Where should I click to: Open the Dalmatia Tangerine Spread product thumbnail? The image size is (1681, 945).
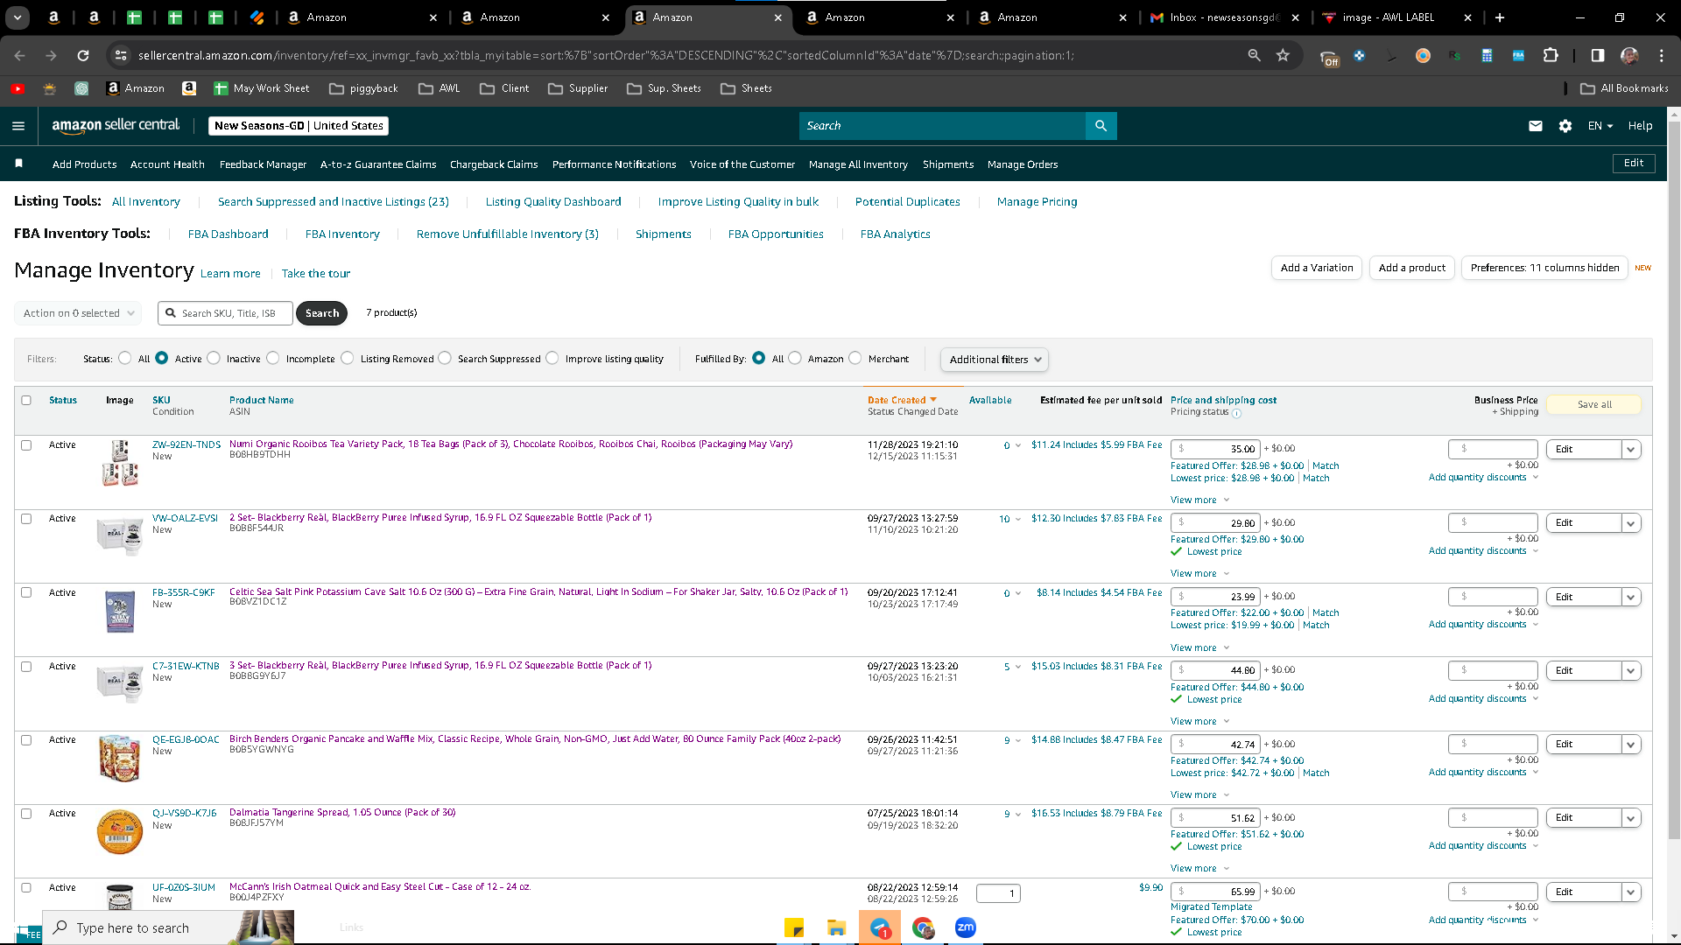tap(119, 832)
